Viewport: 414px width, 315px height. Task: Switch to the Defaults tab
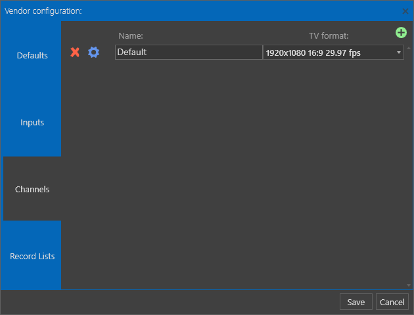(x=32, y=55)
